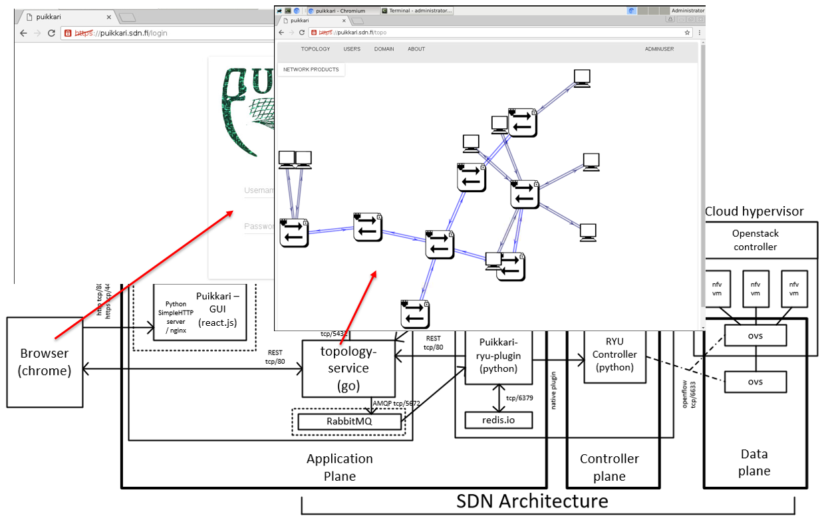Click the ADMINUSER account link

pyautogui.click(x=659, y=49)
